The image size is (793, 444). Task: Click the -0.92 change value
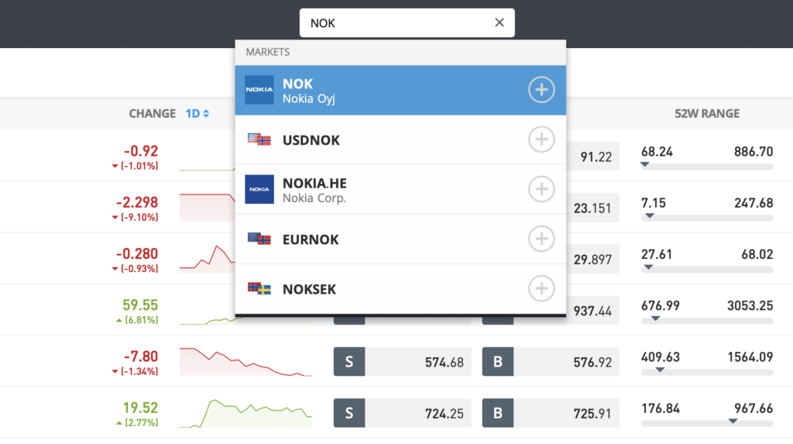point(141,151)
